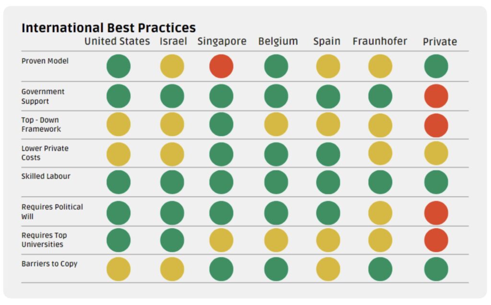Select Belgium's yellow Requires Top Universities circle
This screenshot has height=305, width=491.
pos(276,240)
